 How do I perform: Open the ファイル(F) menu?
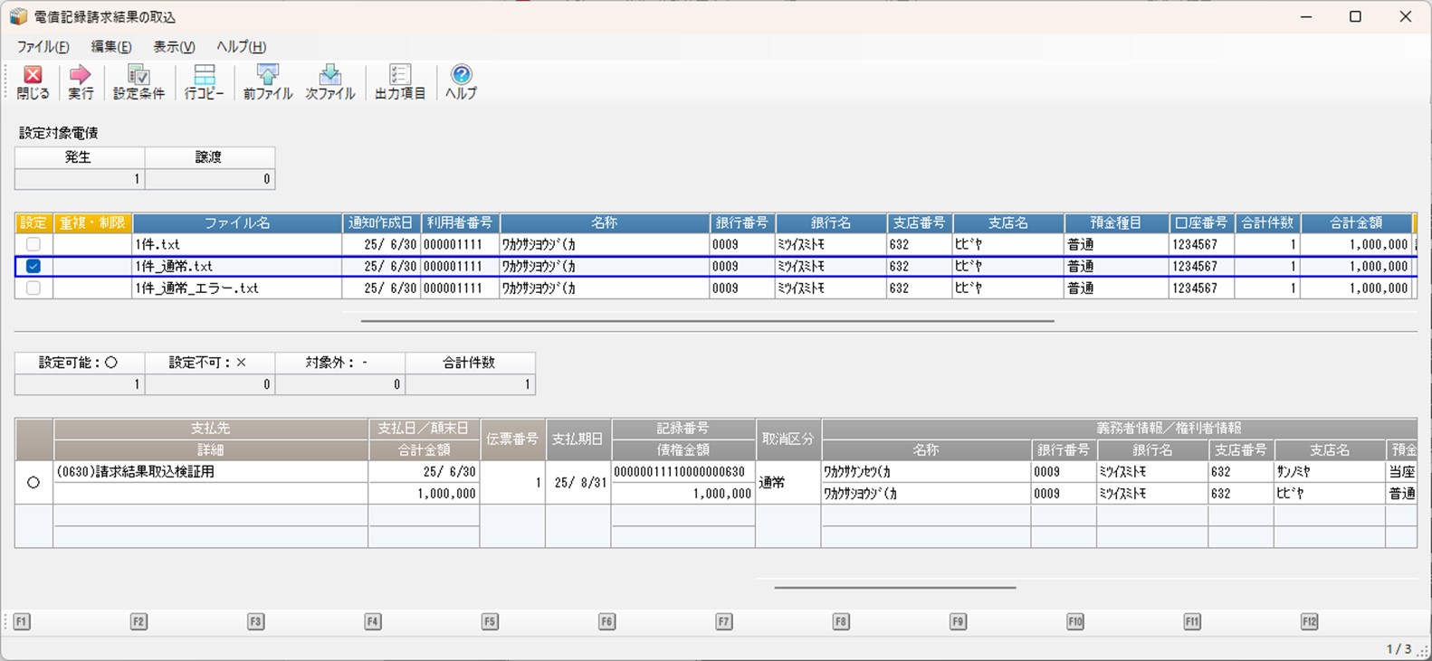coord(43,47)
